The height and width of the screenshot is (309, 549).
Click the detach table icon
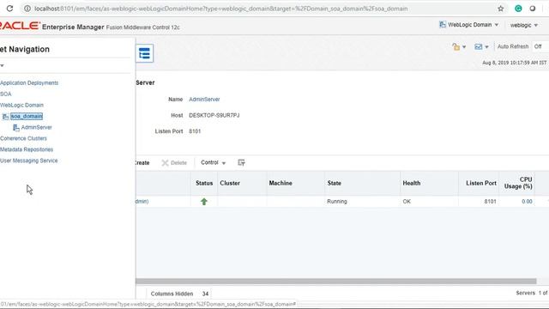(x=241, y=162)
